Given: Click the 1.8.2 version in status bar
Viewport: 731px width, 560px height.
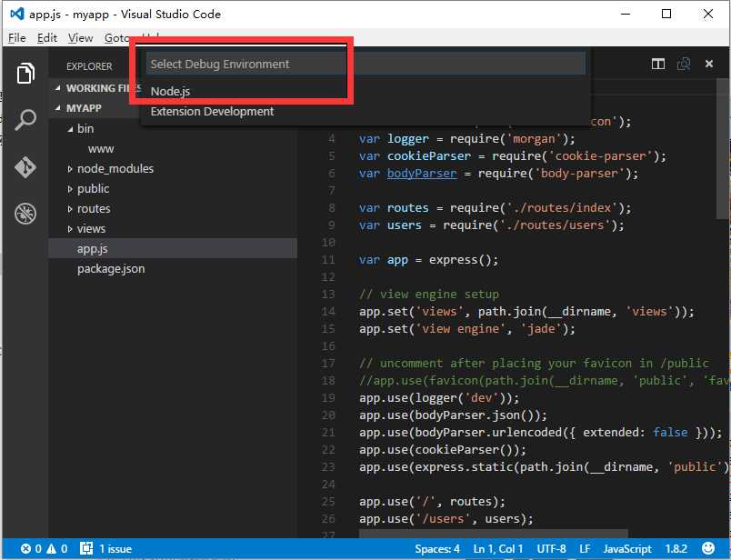Looking at the screenshot, I should pos(676,549).
